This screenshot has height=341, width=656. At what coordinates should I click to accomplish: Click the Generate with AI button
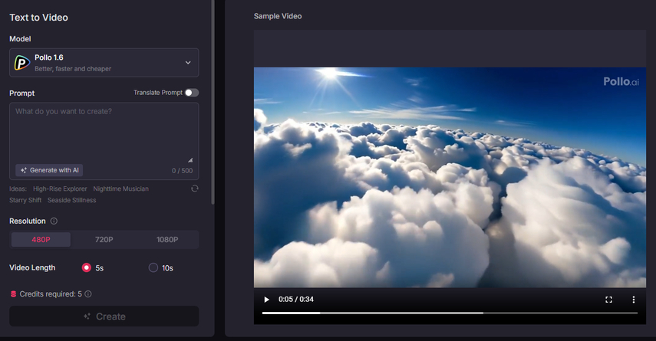click(49, 170)
